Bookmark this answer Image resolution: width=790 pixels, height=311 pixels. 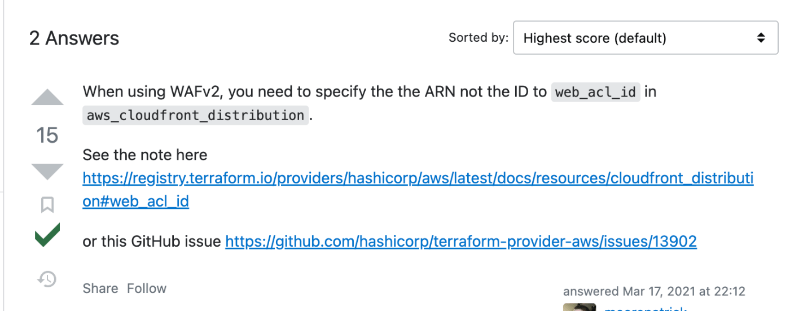(47, 205)
